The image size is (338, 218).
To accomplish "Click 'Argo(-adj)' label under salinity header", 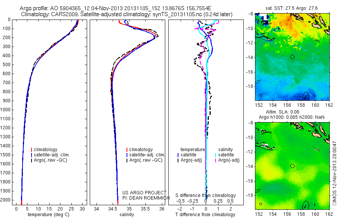I will [229, 160].
